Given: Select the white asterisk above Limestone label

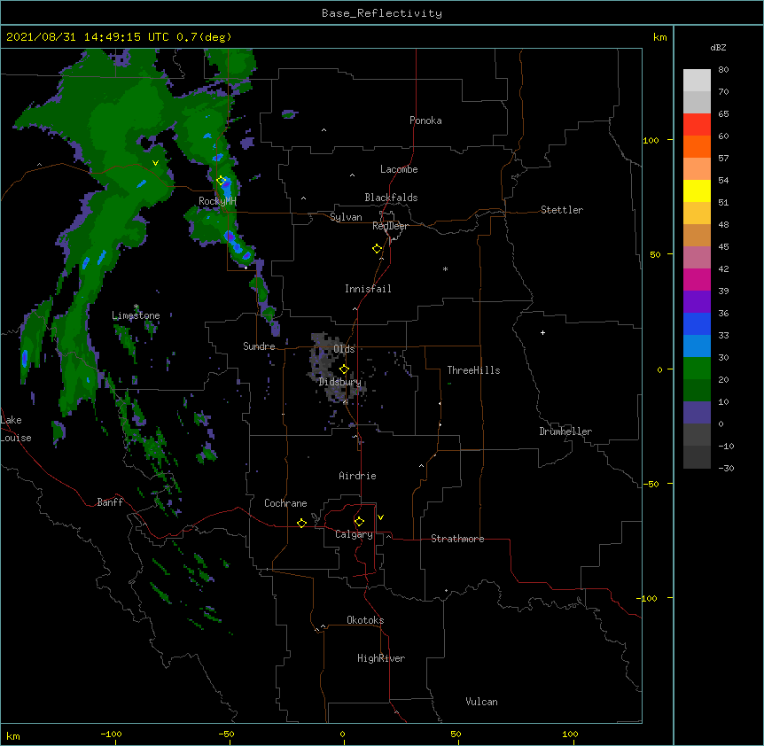Looking at the screenshot, I should [136, 307].
